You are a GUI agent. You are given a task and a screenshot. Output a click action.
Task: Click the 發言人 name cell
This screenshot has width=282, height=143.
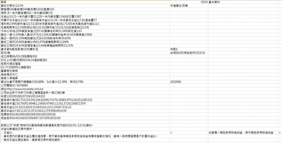(x=85, y=78)
